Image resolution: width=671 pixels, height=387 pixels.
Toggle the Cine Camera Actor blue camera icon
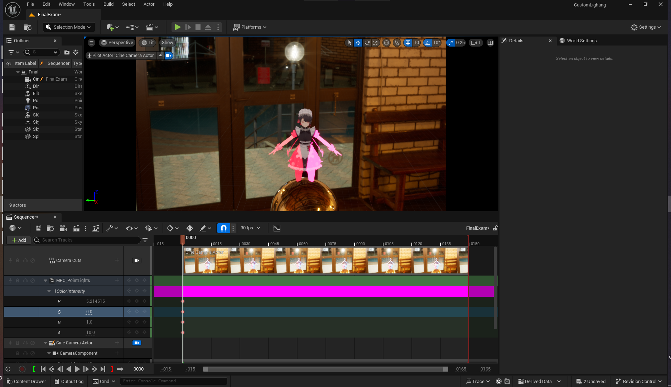point(137,343)
